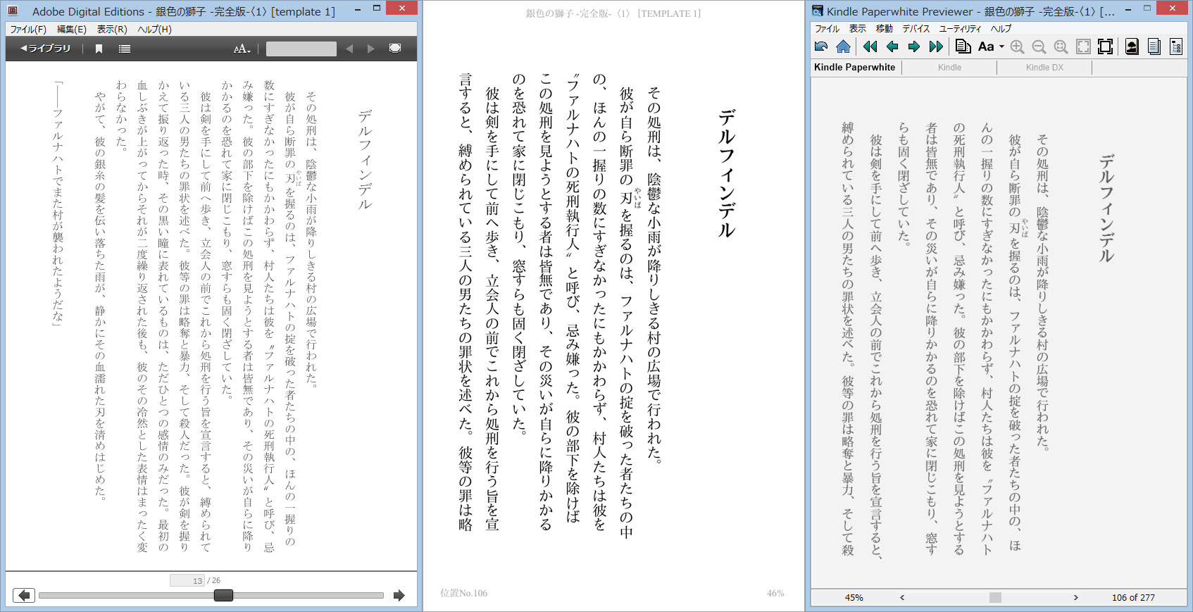Open the Aa font size dropdown
1193x612 pixels.
[x=991, y=46]
